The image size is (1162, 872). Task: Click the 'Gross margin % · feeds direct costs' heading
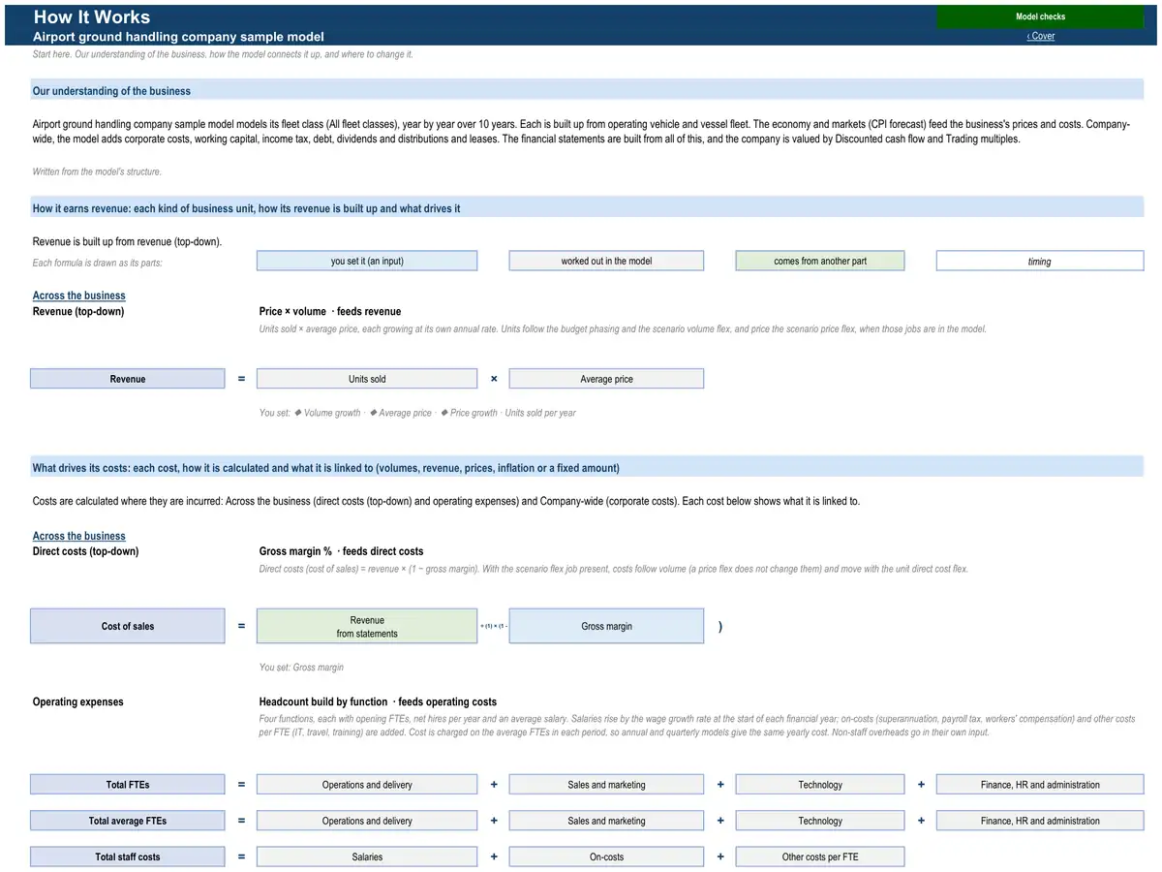(341, 551)
